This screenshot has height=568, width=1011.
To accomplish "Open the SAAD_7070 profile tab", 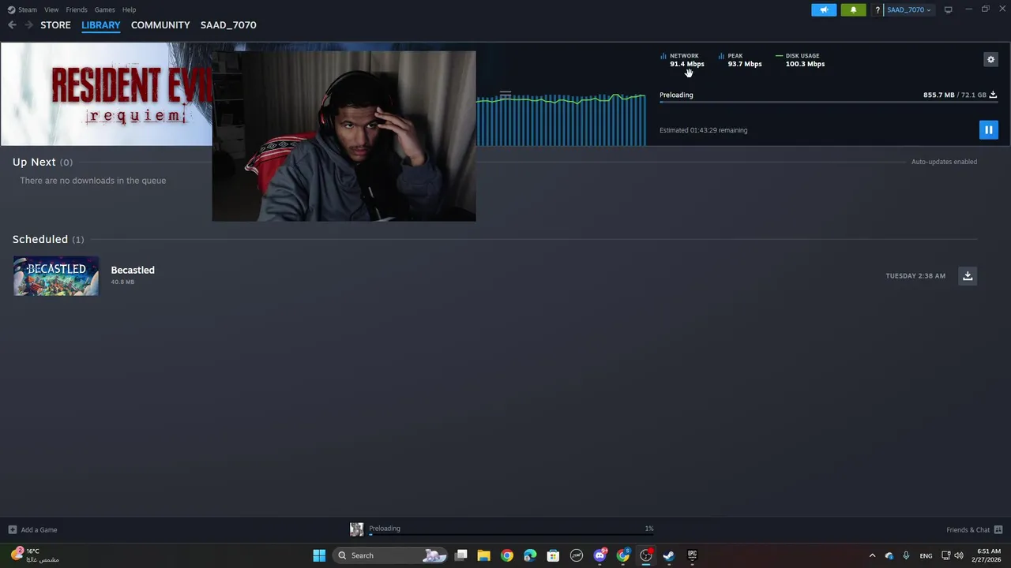I will [228, 25].
